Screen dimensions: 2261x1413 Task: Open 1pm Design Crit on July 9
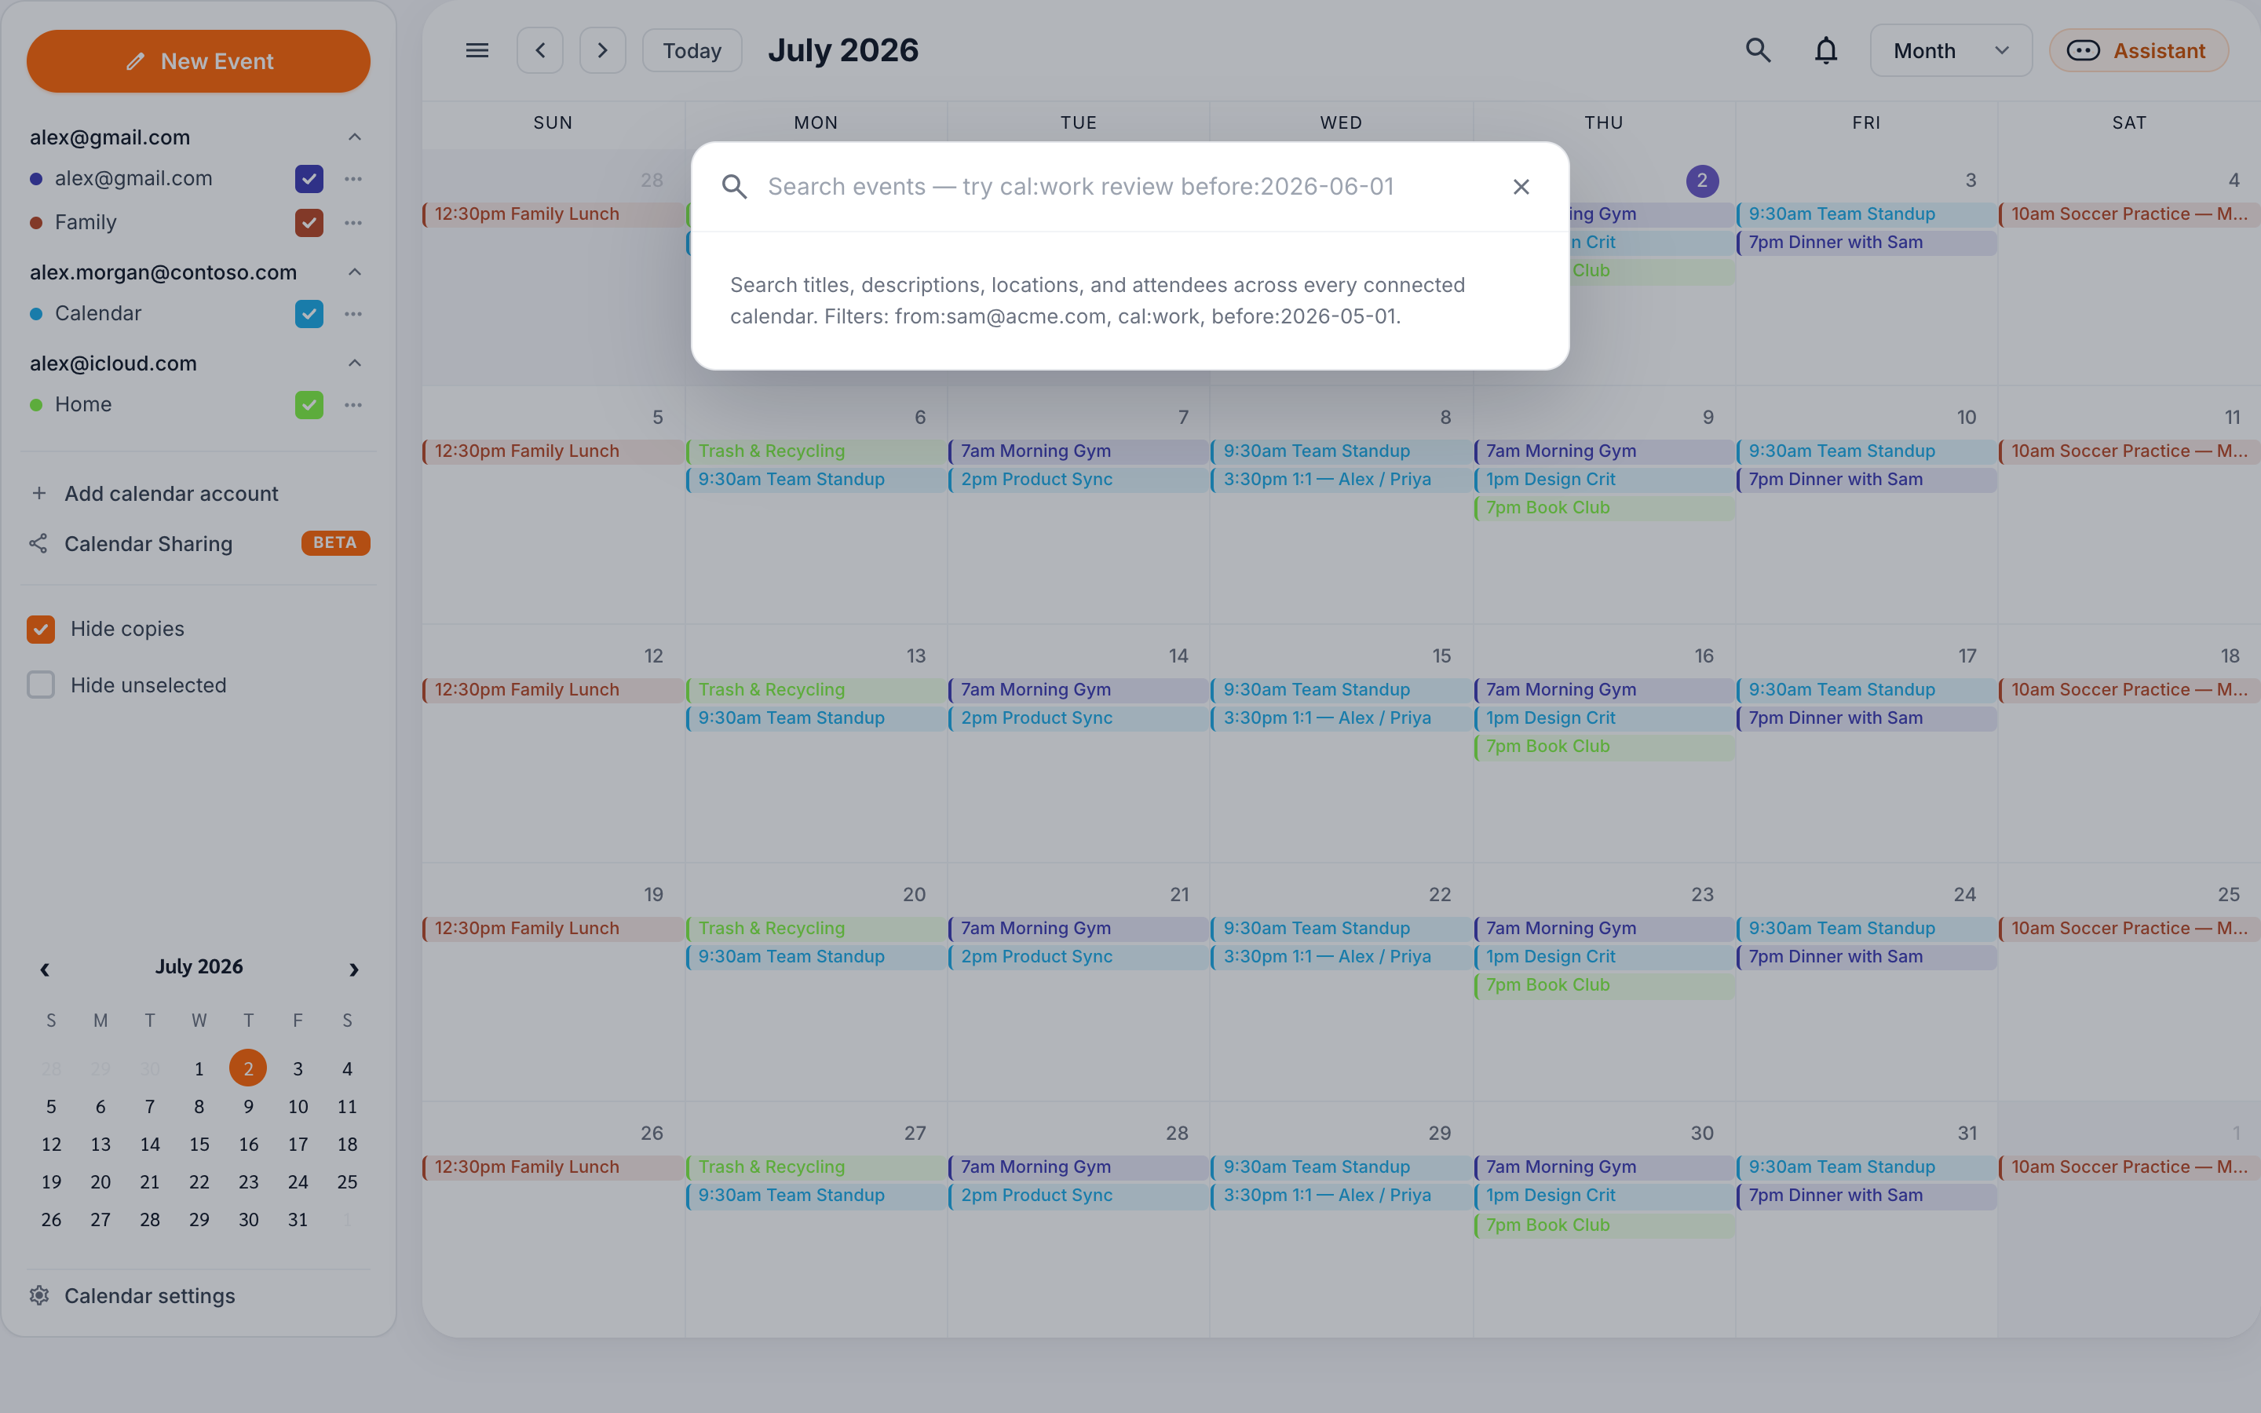point(1604,480)
